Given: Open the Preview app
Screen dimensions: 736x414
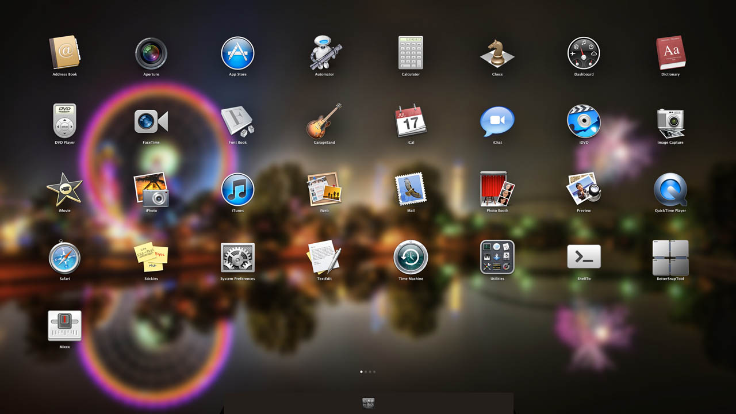Looking at the screenshot, I should [x=584, y=189].
